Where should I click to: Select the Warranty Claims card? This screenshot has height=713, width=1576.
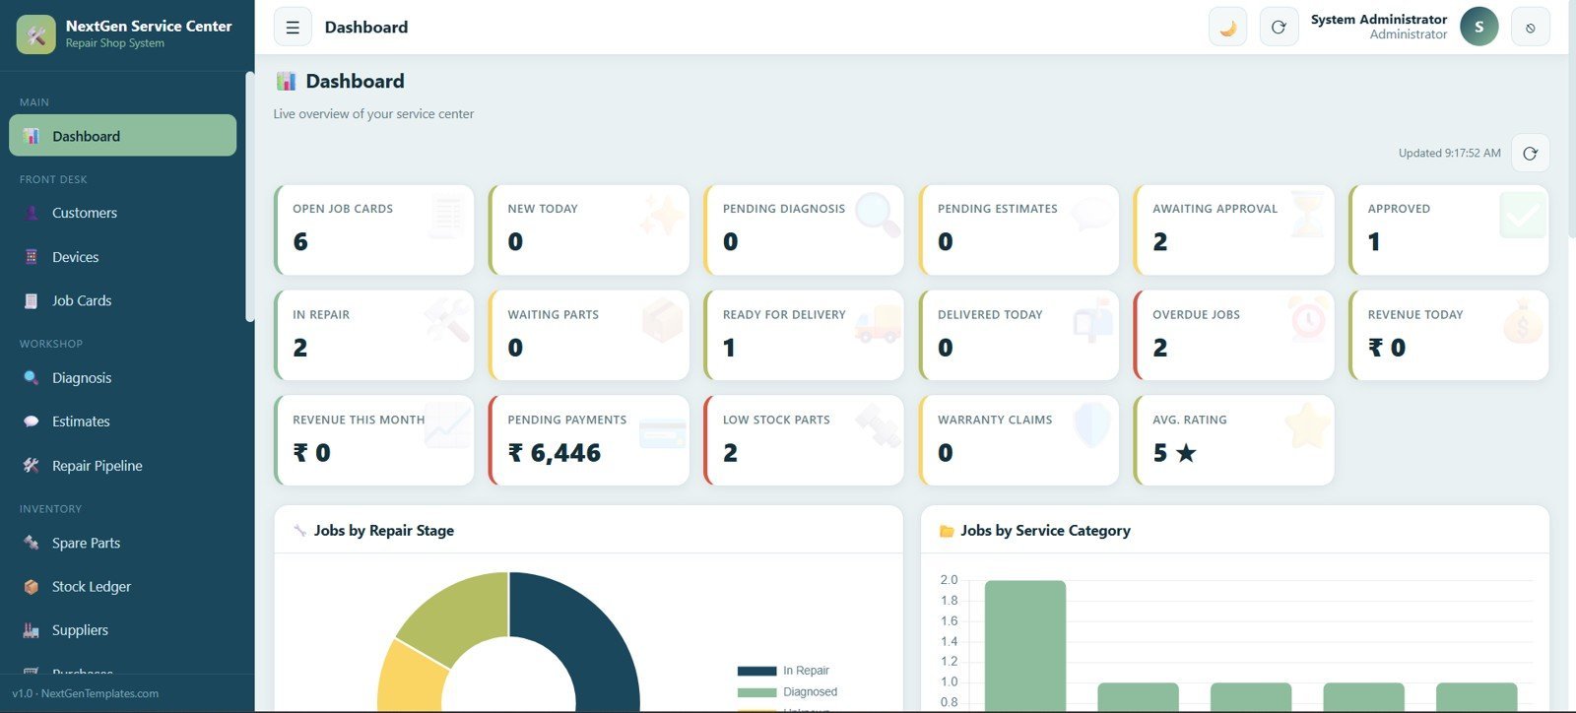pos(1018,440)
